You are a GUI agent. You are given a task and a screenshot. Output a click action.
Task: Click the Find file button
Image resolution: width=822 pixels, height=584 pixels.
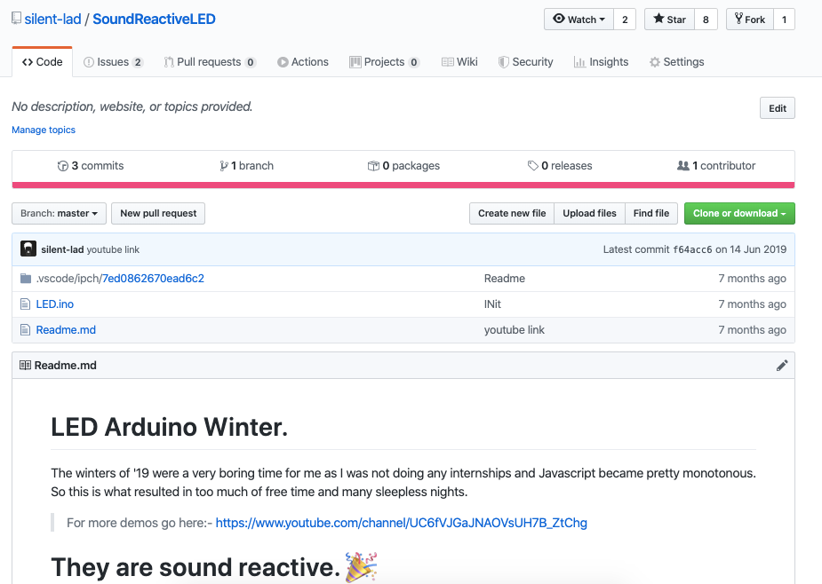[651, 213]
